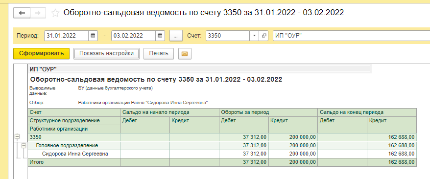Collapse Головное подразделение group

tap(24, 146)
